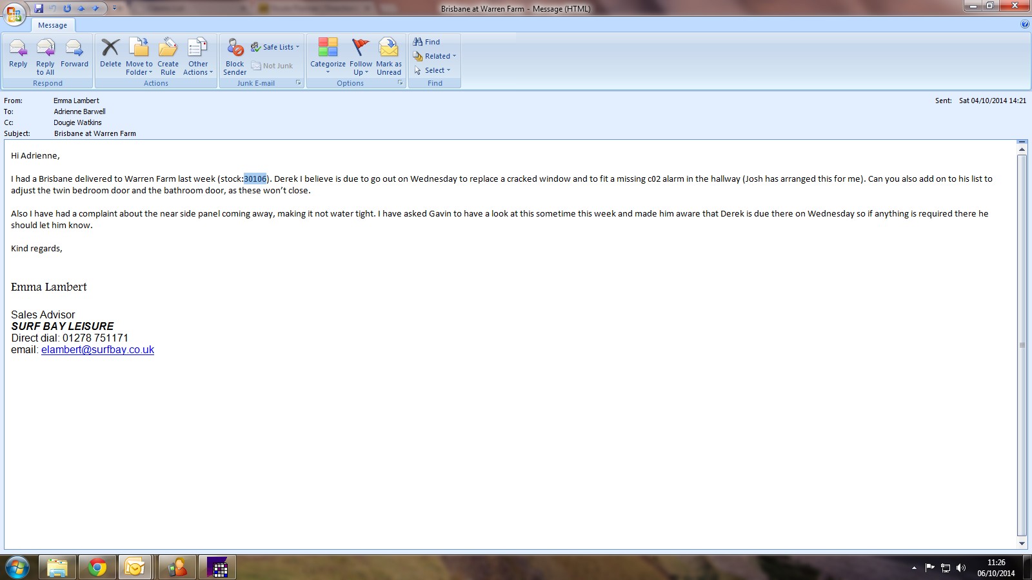Click the Not Junk button

point(272,66)
